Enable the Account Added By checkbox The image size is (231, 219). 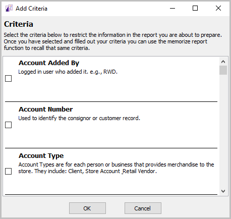[x=9, y=79]
